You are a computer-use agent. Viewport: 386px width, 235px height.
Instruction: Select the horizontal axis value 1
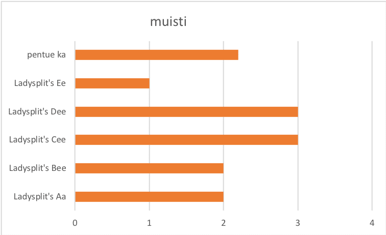tap(149, 223)
